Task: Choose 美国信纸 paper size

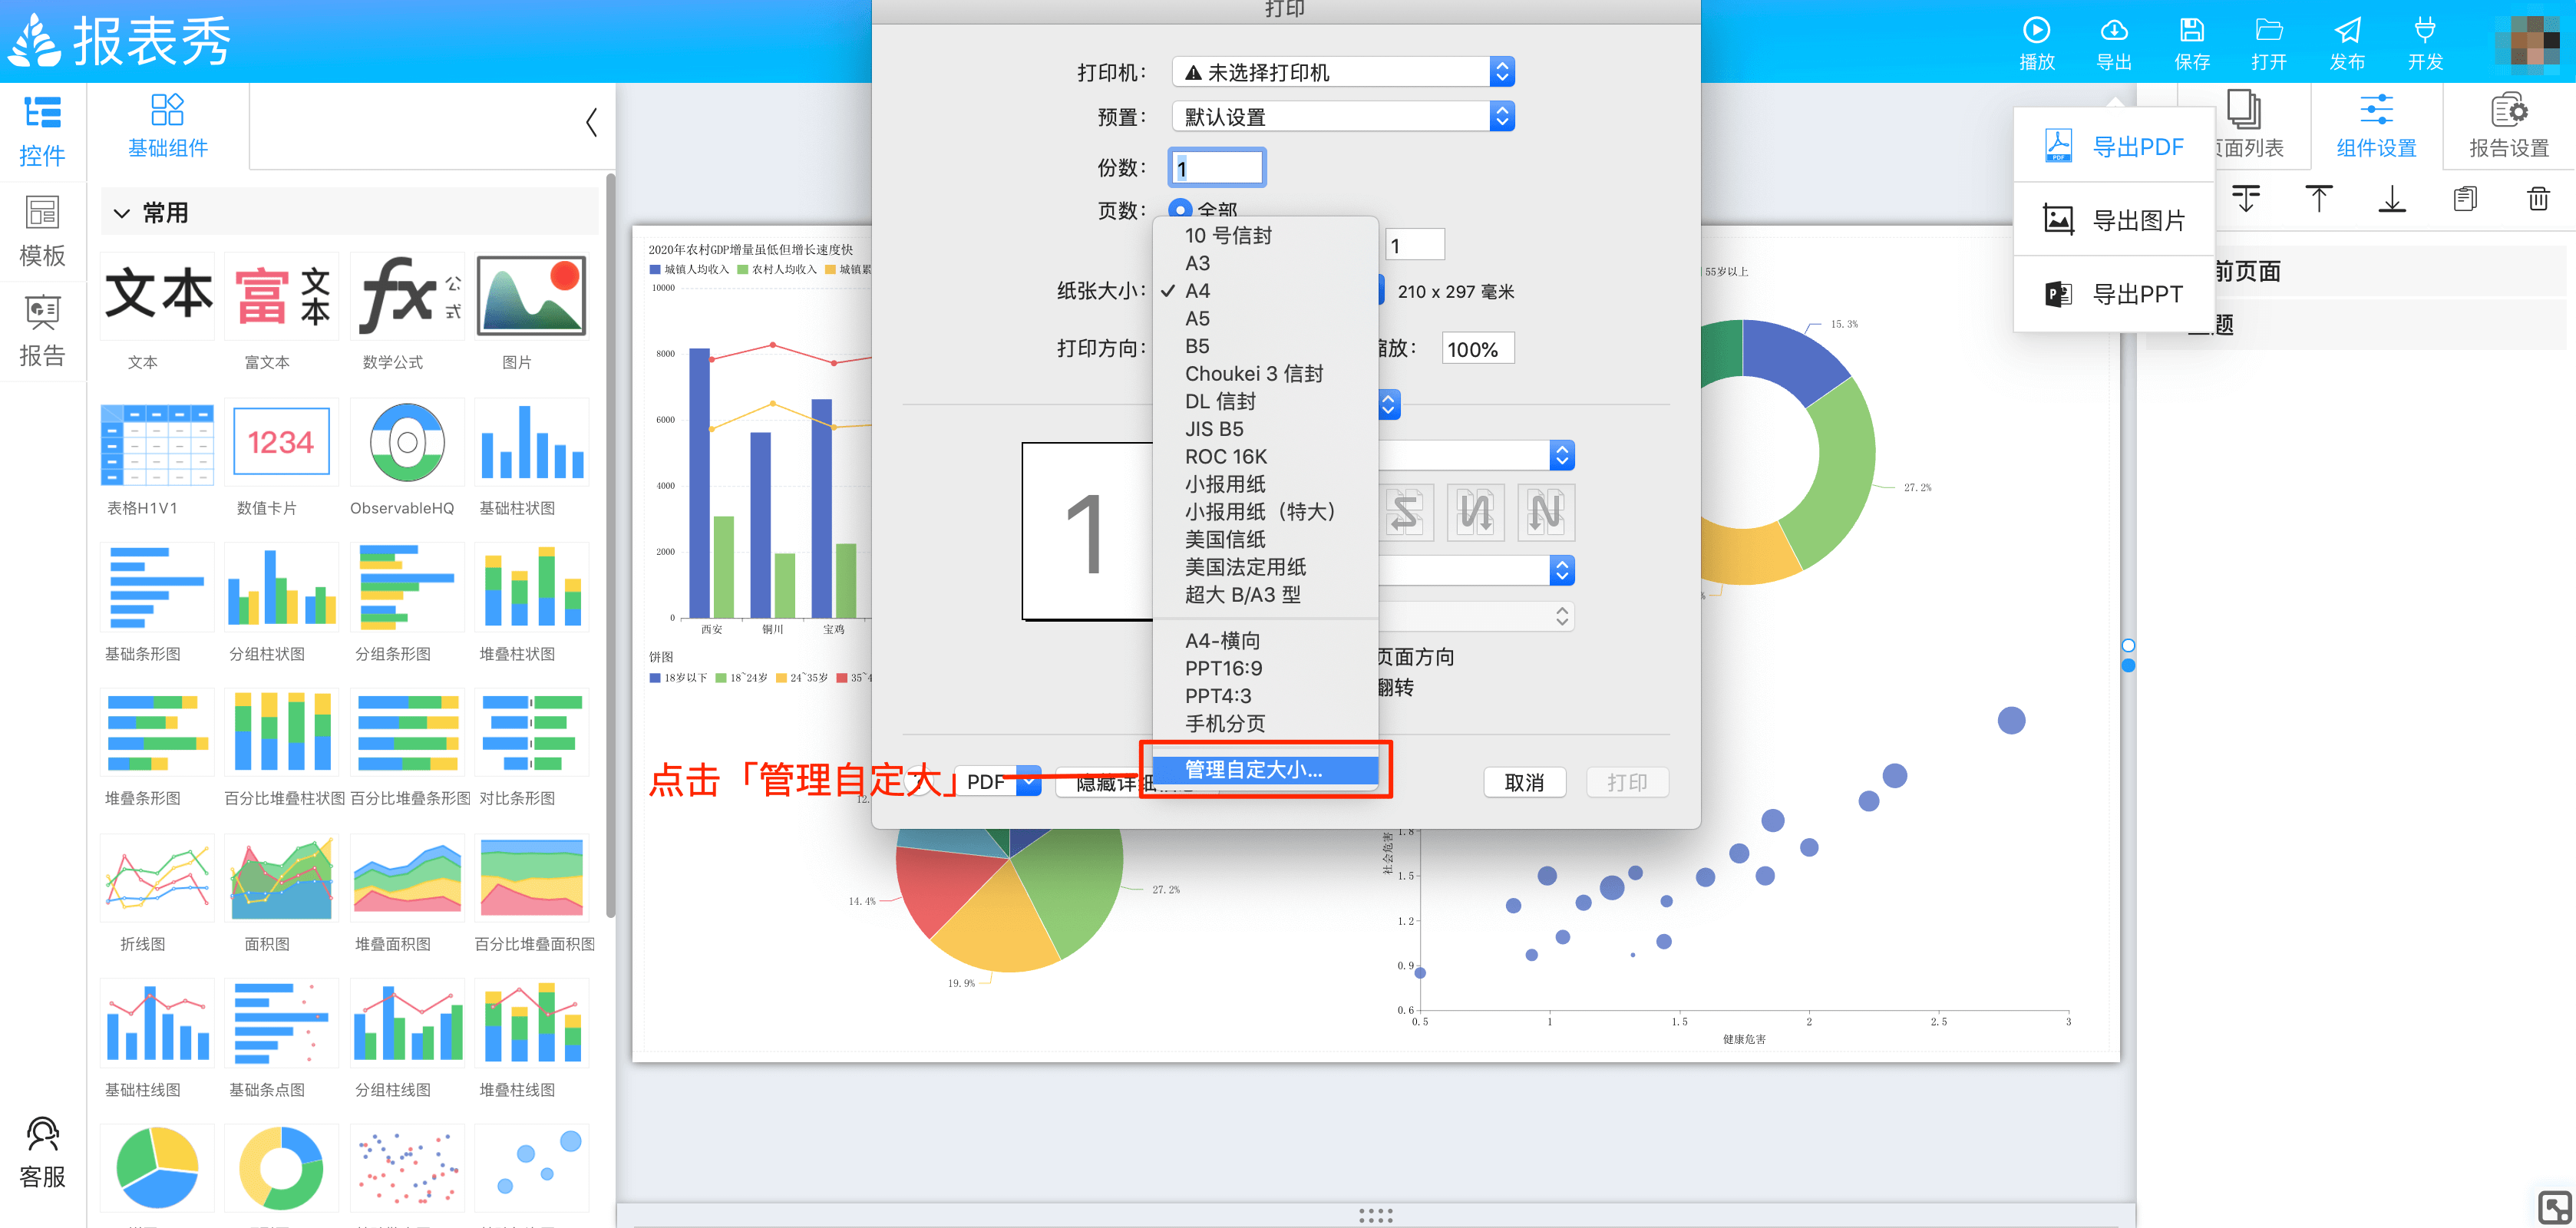Action: point(1266,539)
